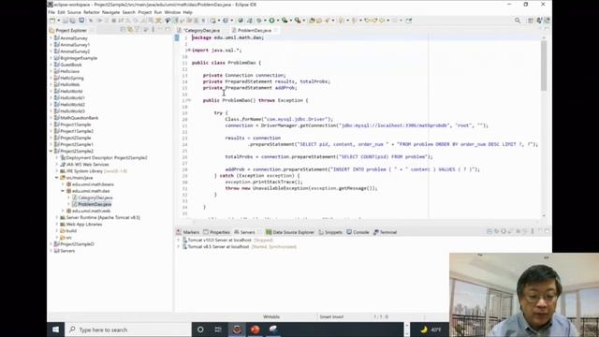Click the Run Last Tool icon with toolbox
This screenshot has height=337, width=599.
298,21
